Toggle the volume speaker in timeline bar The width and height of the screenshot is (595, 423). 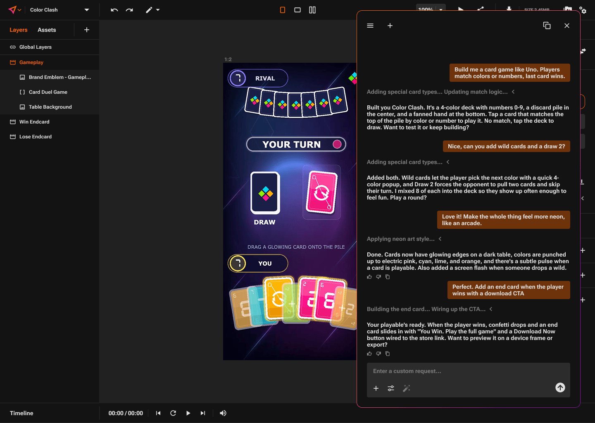point(223,413)
